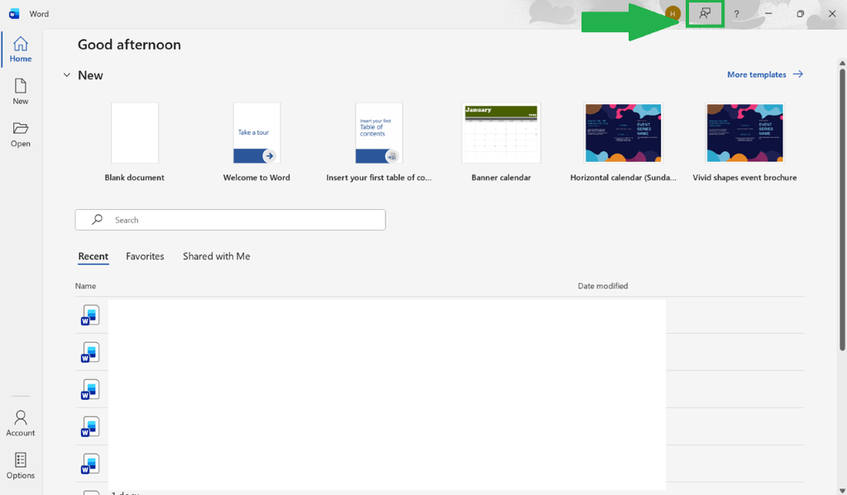Open Vivid shapes event brochure template
The height and width of the screenshot is (495, 847).
coord(745,142)
